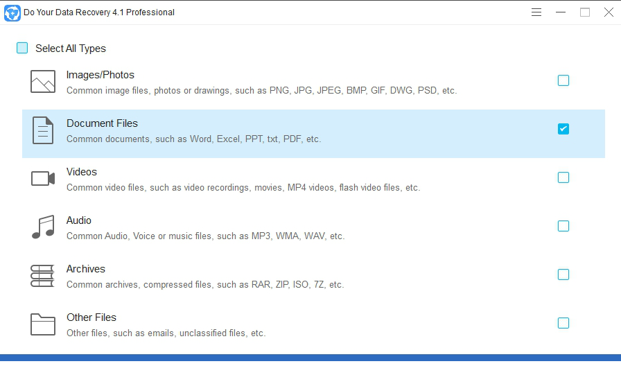Screen dimensions: 621x375
Task: Click description mentioning Word, Excel, PPT
Action: (x=193, y=139)
